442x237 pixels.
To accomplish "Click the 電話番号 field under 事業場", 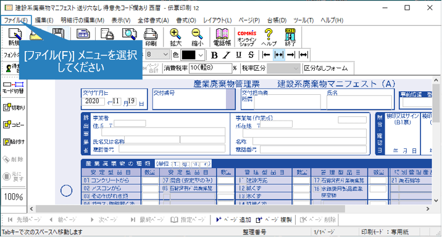I will tap(313, 150).
